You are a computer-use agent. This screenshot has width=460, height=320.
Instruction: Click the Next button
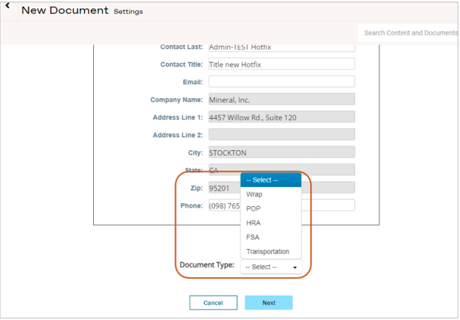pyautogui.click(x=268, y=303)
